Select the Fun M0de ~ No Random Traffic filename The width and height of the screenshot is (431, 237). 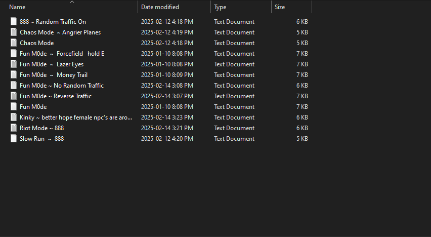click(x=62, y=86)
